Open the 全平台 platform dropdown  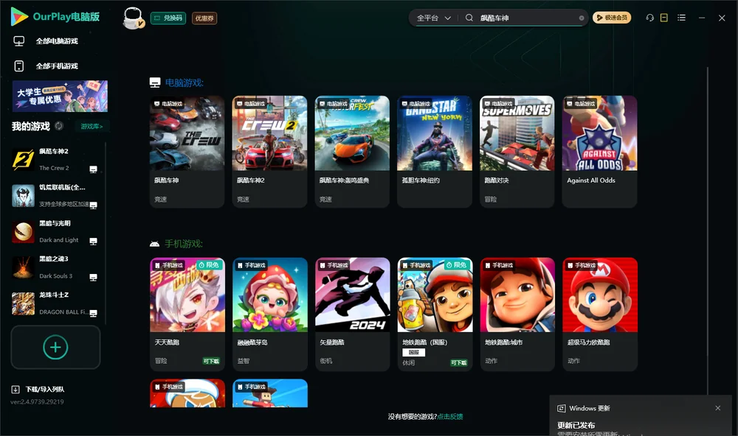tap(433, 18)
